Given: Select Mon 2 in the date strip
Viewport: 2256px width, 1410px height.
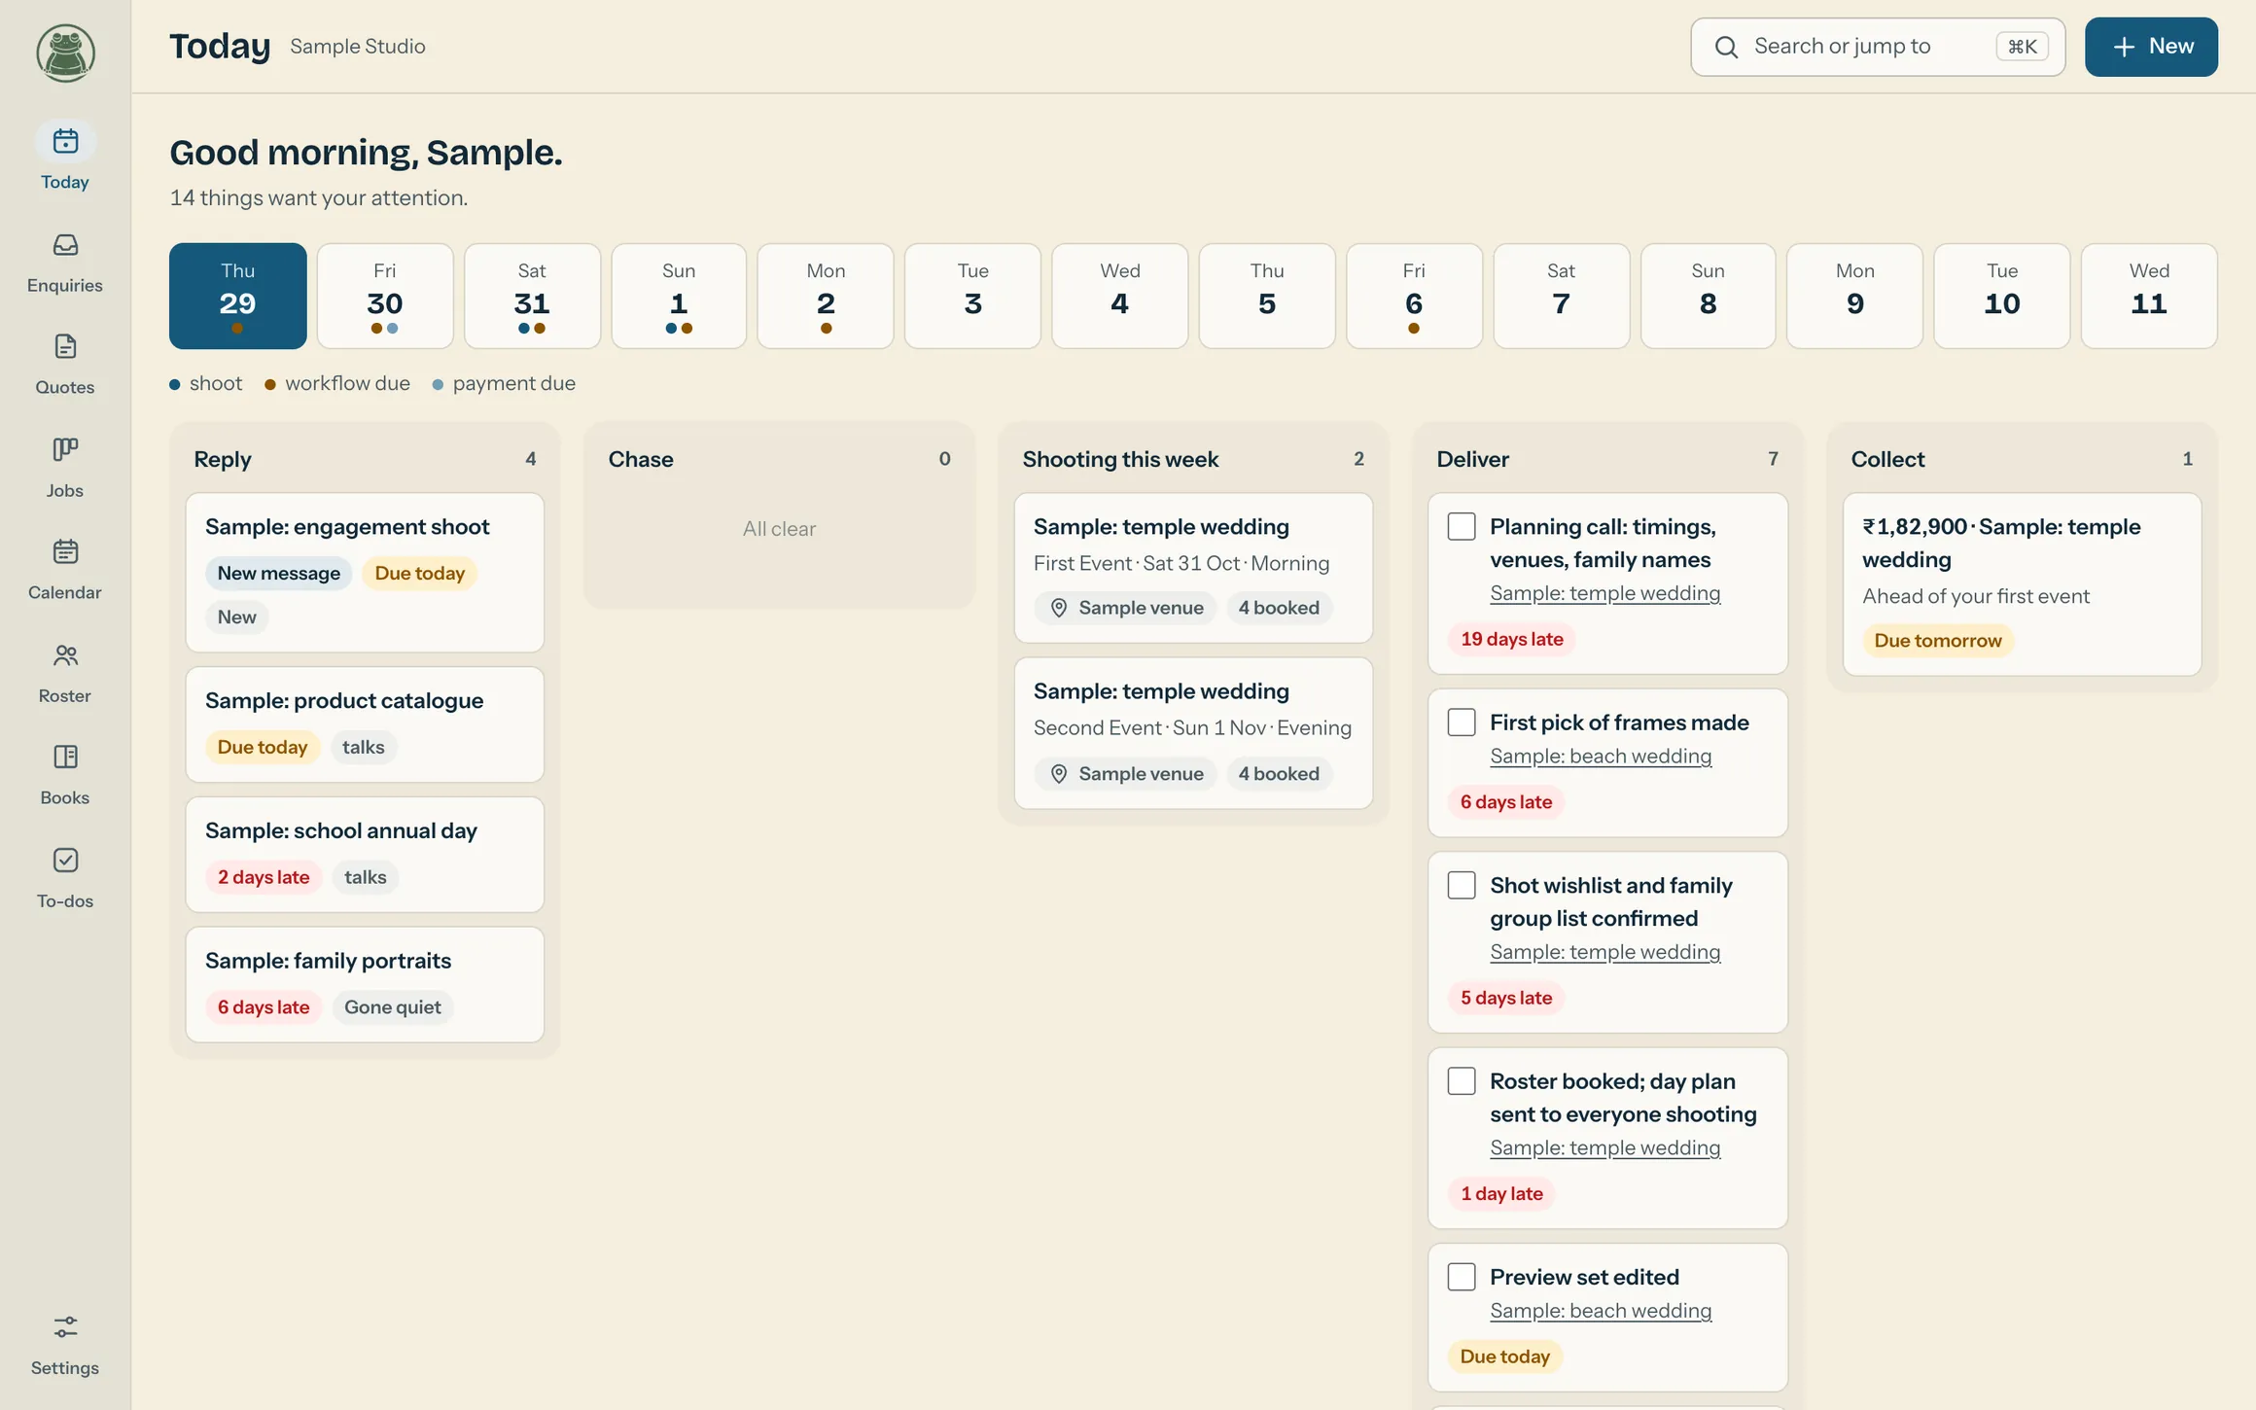Looking at the screenshot, I should [826, 296].
